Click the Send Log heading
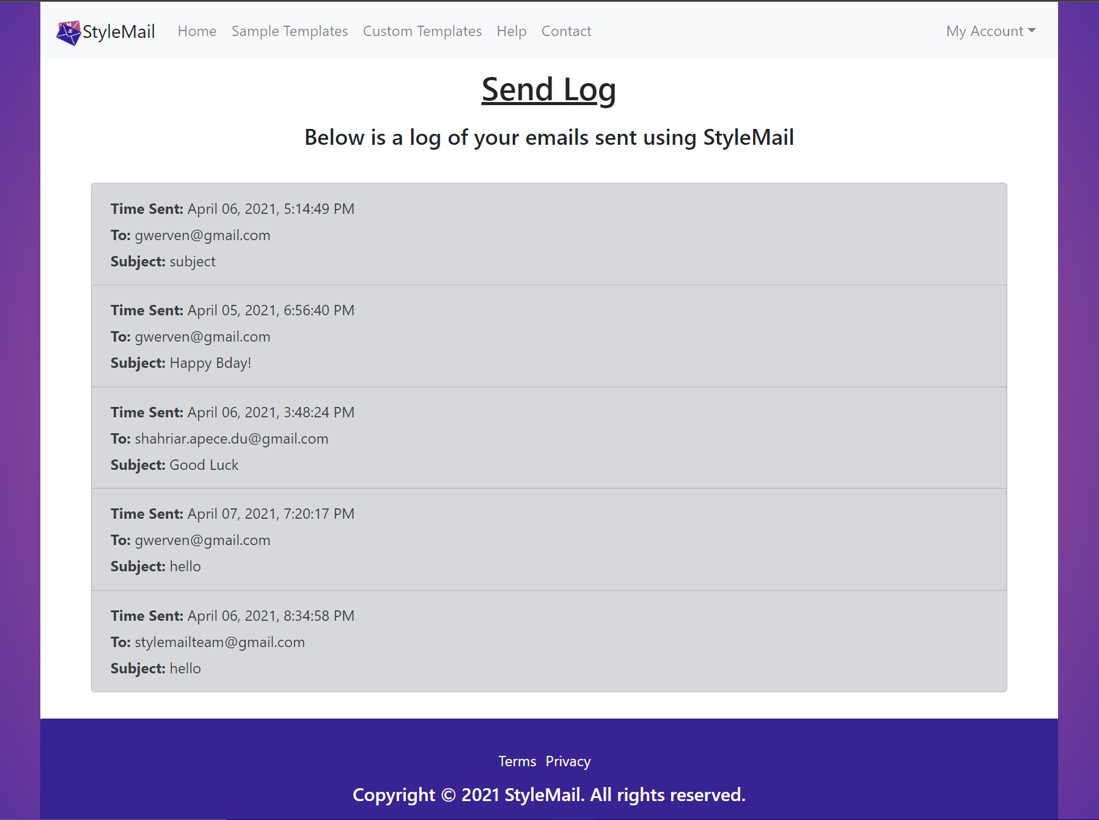1099x820 pixels. coord(549,89)
